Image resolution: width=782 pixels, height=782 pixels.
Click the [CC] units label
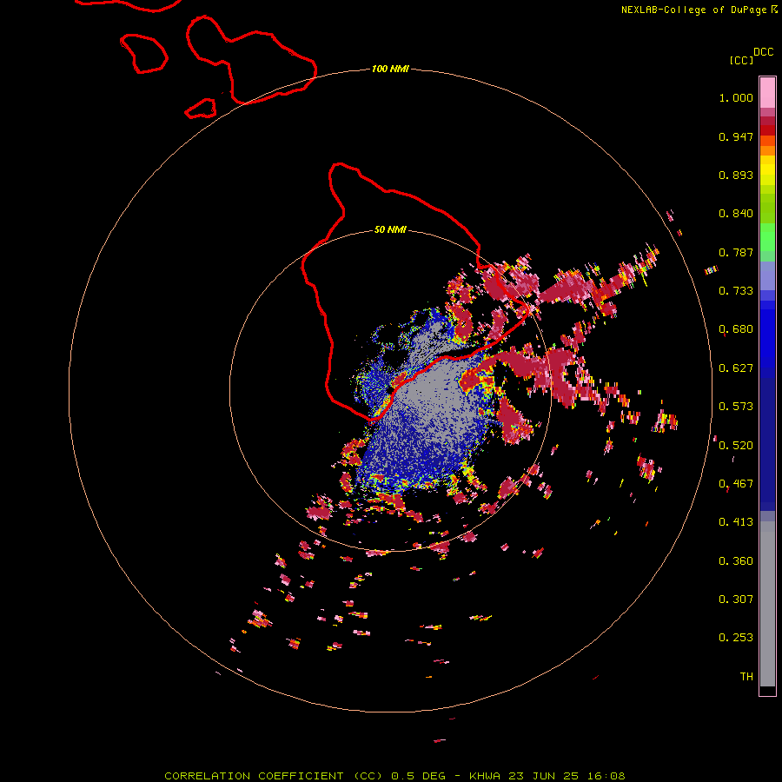(x=741, y=60)
